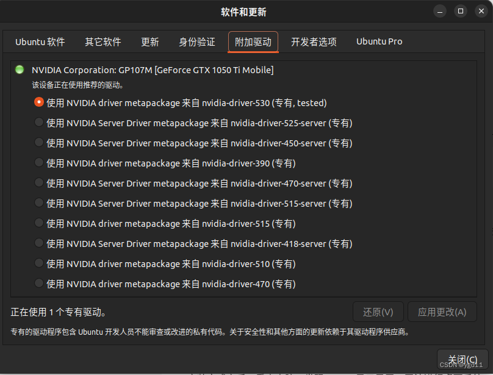Switch to the Ubuntu 软件 tab

pyautogui.click(x=40, y=42)
